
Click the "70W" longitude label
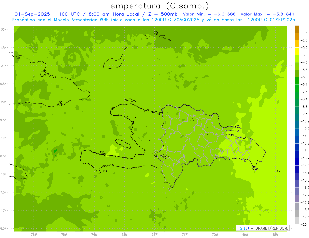(x=215, y=234)
